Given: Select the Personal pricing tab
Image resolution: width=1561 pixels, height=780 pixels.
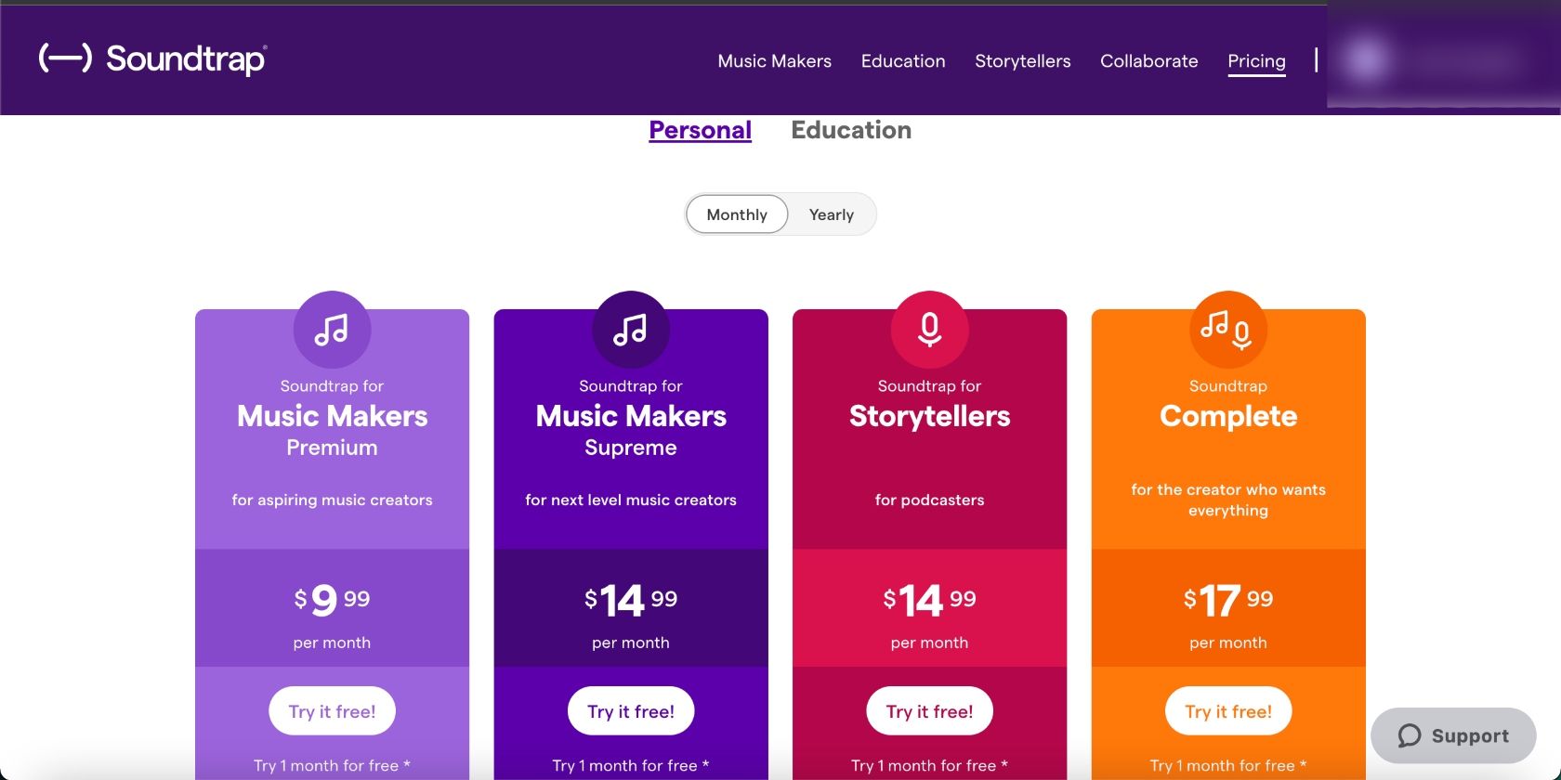Looking at the screenshot, I should [701, 130].
